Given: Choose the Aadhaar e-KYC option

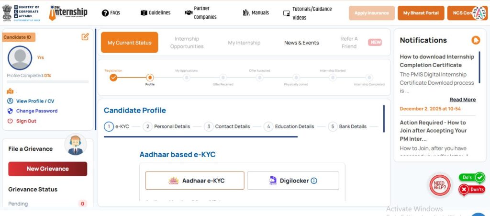Looking at the screenshot, I should [x=195, y=181].
